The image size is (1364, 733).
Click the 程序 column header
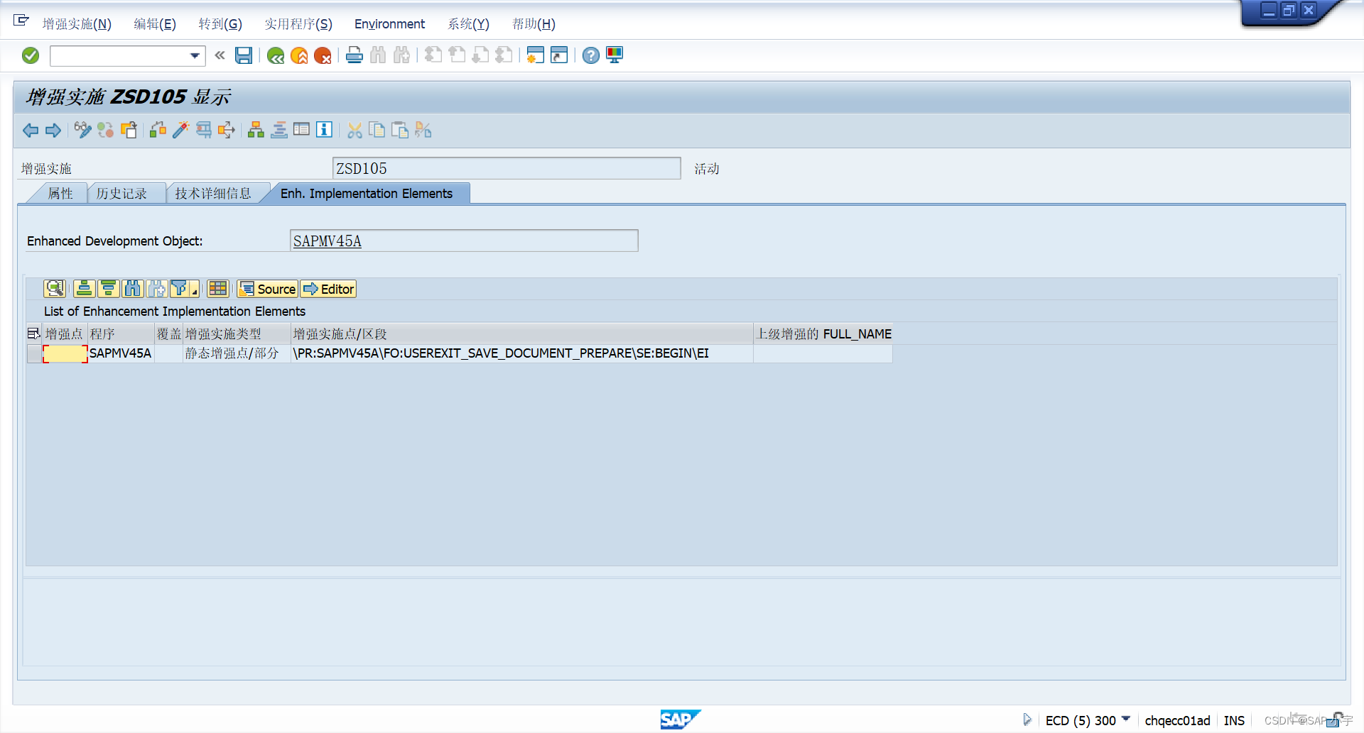[121, 334]
